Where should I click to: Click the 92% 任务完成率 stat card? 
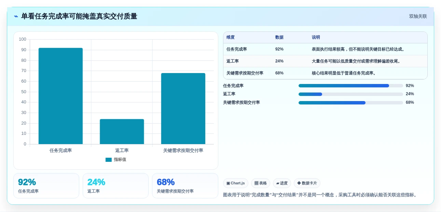(x=46, y=186)
